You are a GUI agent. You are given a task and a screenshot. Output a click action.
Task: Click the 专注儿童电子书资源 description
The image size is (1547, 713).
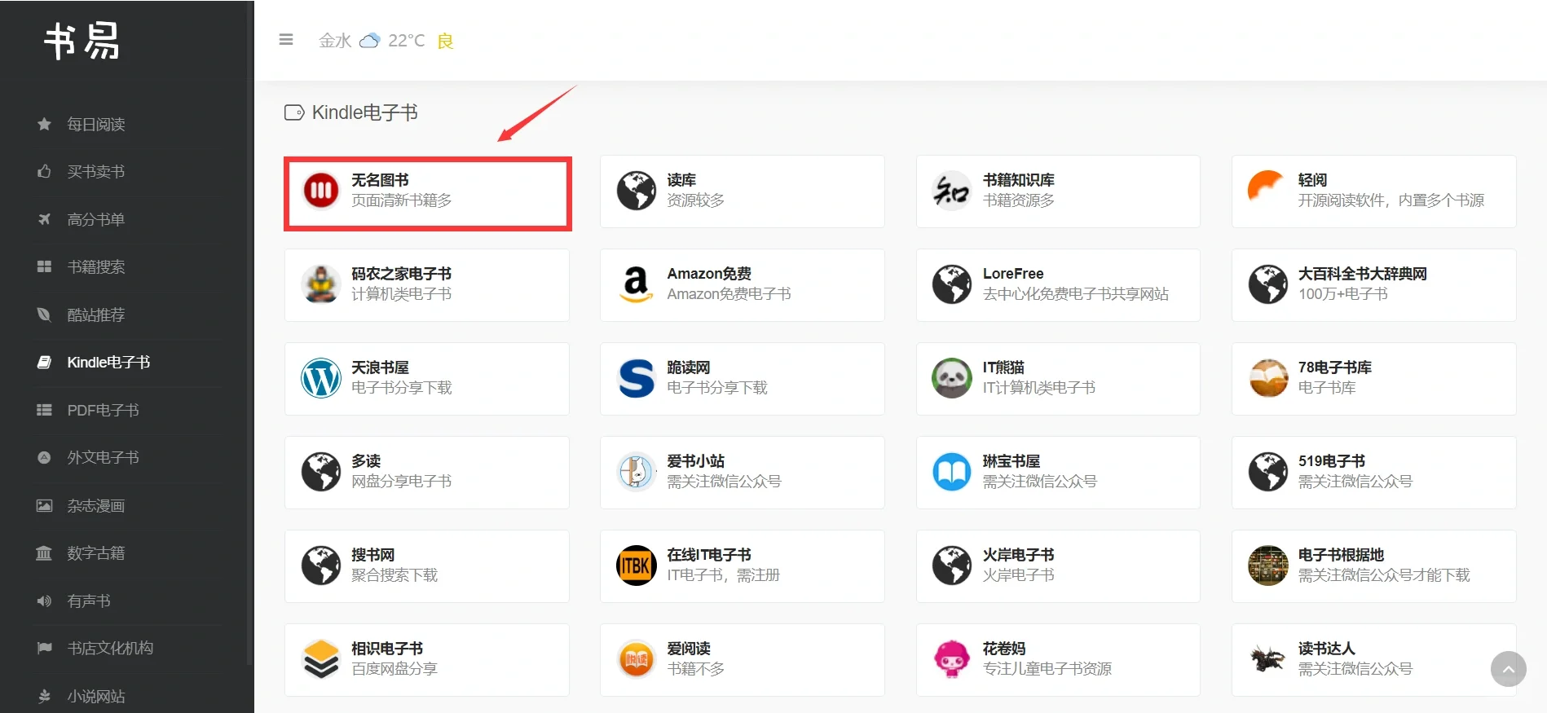click(1047, 669)
